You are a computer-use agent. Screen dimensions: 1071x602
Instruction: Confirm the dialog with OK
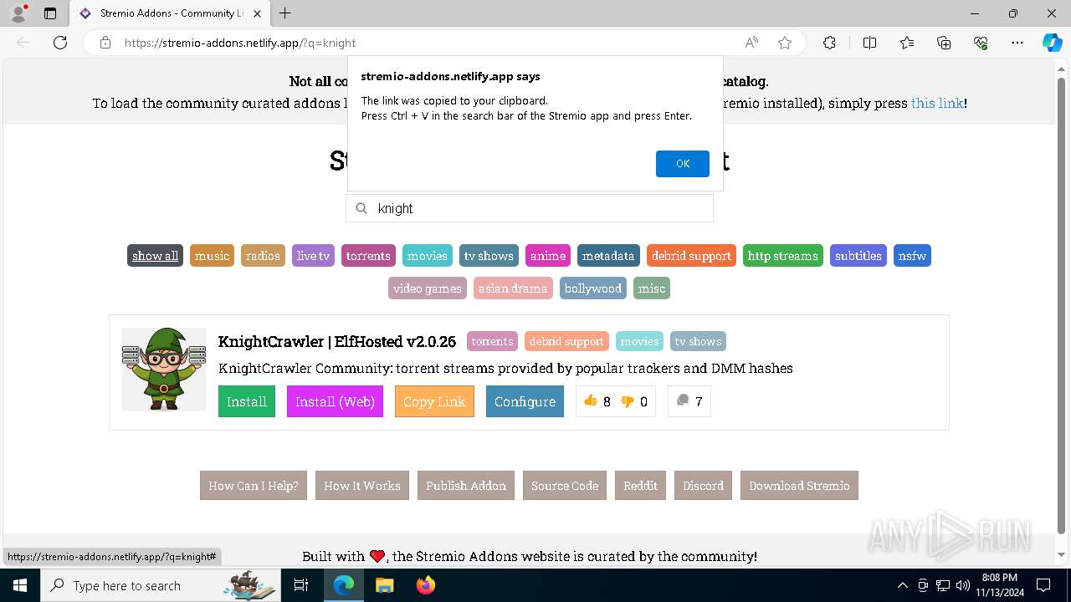683,164
